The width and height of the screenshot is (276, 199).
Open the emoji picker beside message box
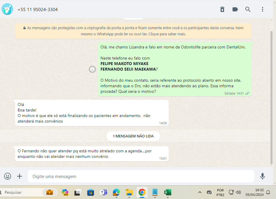(x=8, y=176)
